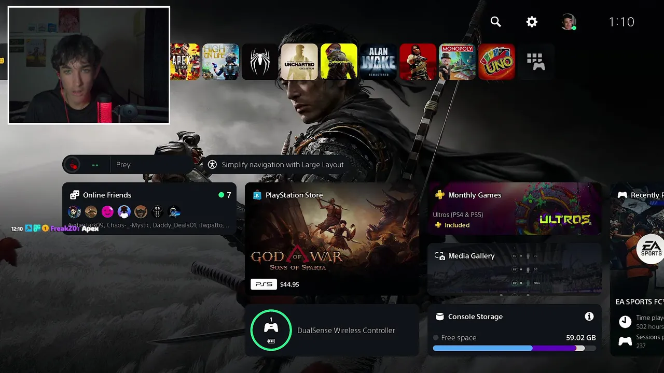Launch Uncharted Collection game tile
Screen dimensions: 664x373
point(299,62)
